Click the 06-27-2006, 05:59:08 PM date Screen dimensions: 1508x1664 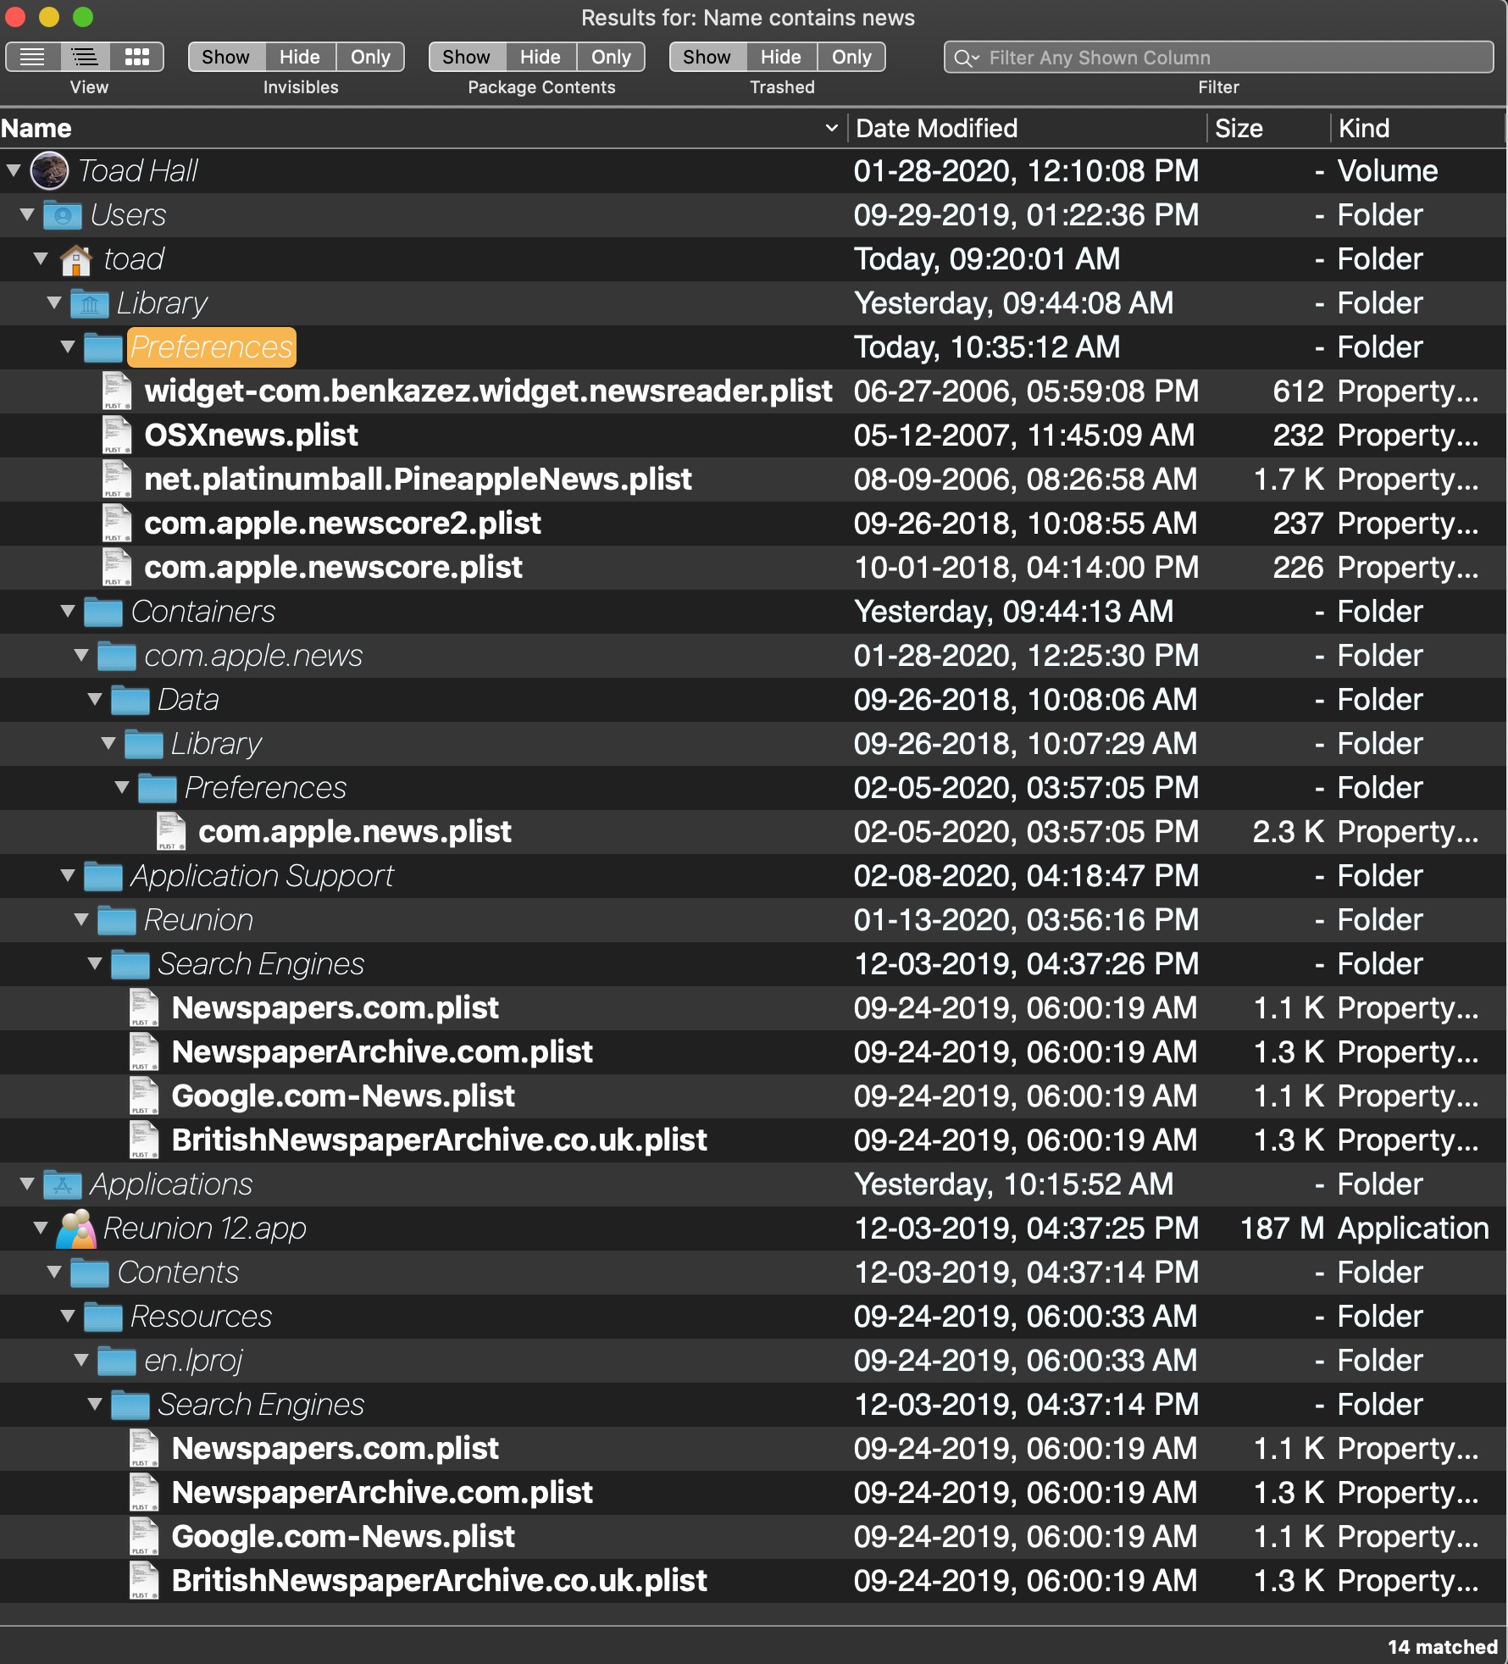point(1026,391)
